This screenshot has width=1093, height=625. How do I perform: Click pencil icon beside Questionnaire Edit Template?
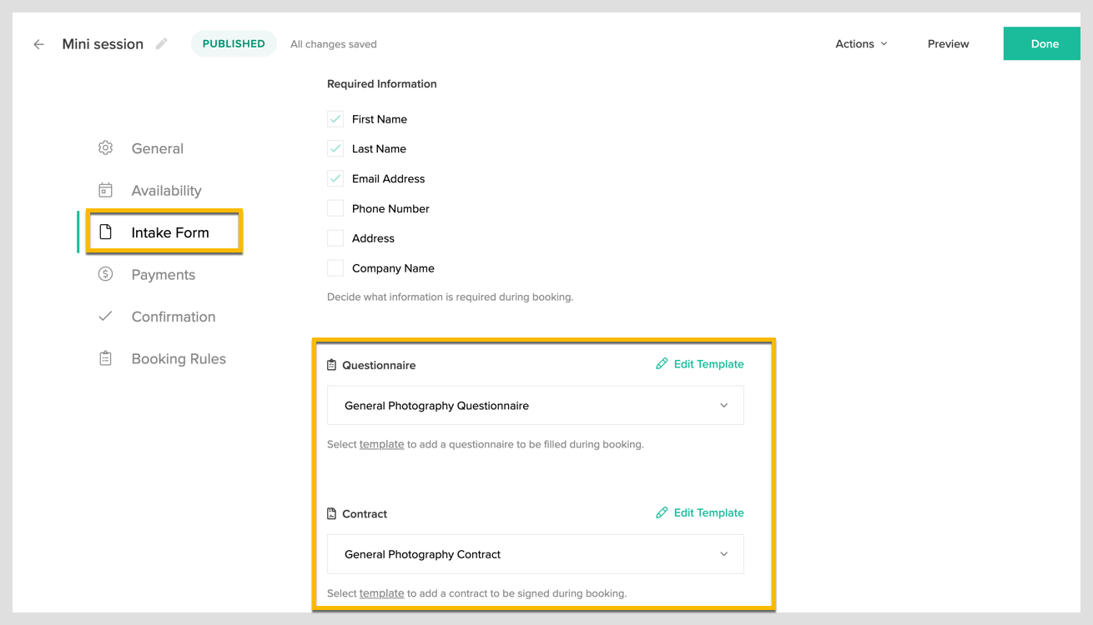coord(662,363)
